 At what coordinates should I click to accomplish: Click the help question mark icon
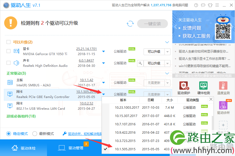click(x=196, y=5)
